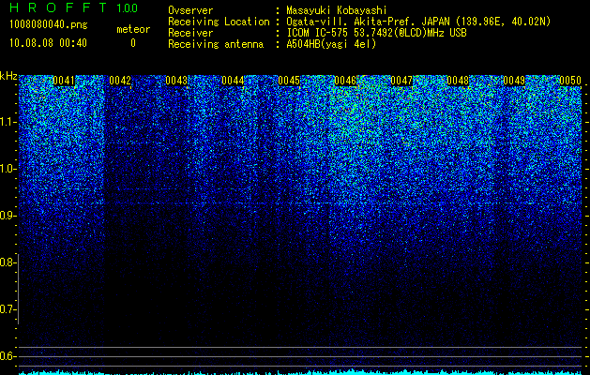This screenshot has width=590, height=375.
Task: Click the 1.1 frequency axis label
Action: click(8, 122)
